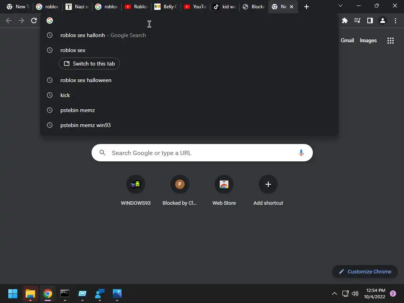The width and height of the screenshot is (404, 303).
Task: Go forward using the forward arrow
Action: [x=21, y=21]
